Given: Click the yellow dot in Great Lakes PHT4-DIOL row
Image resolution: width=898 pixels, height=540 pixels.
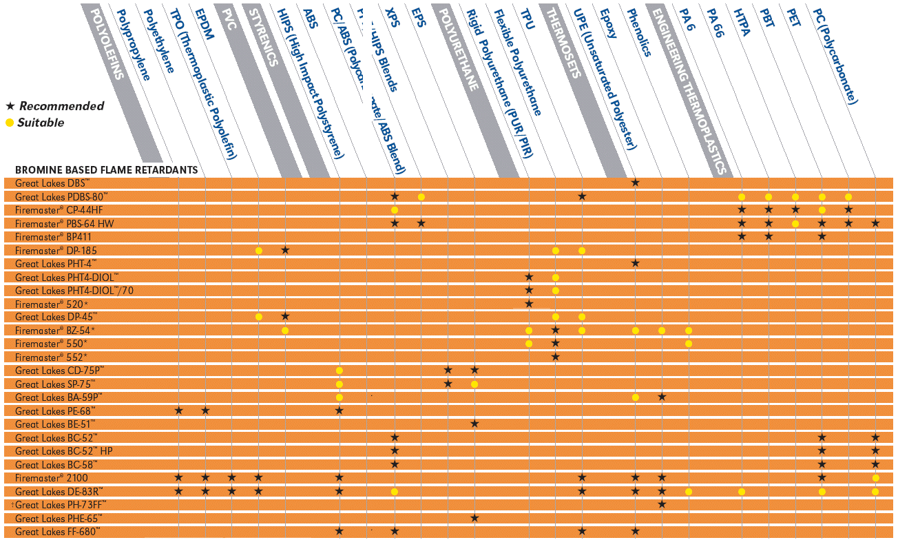Looking at the screenshot, I should [556, 277].
